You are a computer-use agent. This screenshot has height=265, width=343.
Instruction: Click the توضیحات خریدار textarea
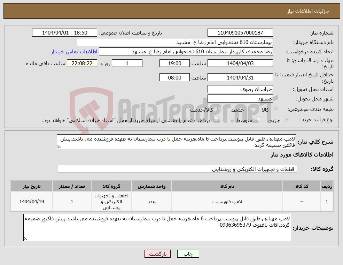coord(157,228)
